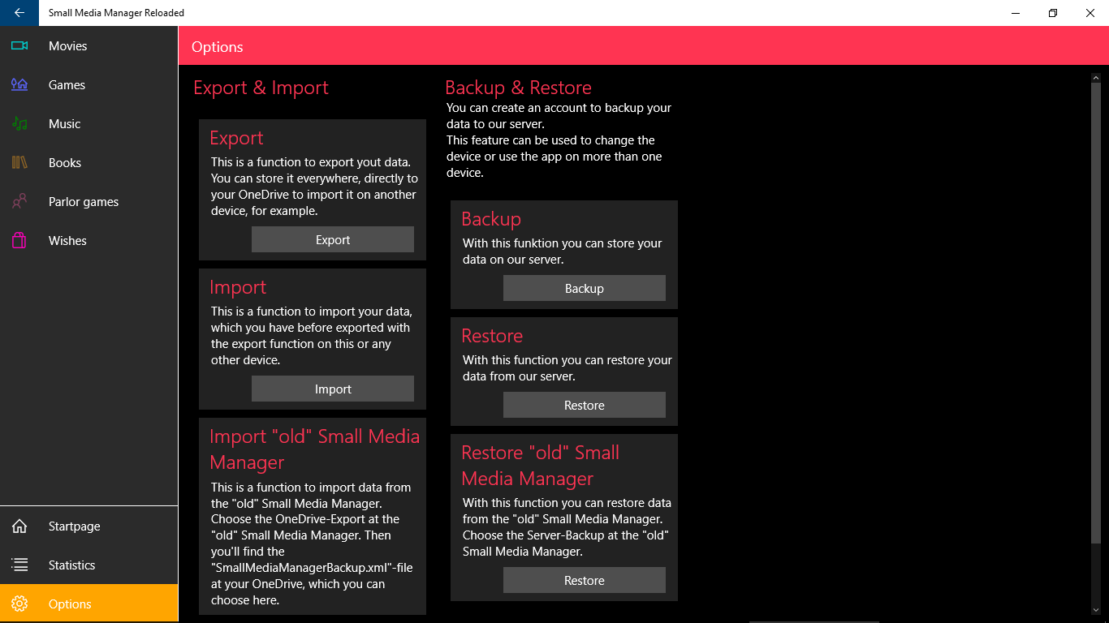The image size is (1109, 623).
Task: Click the red Import card heading
Action: coord(238,287)
